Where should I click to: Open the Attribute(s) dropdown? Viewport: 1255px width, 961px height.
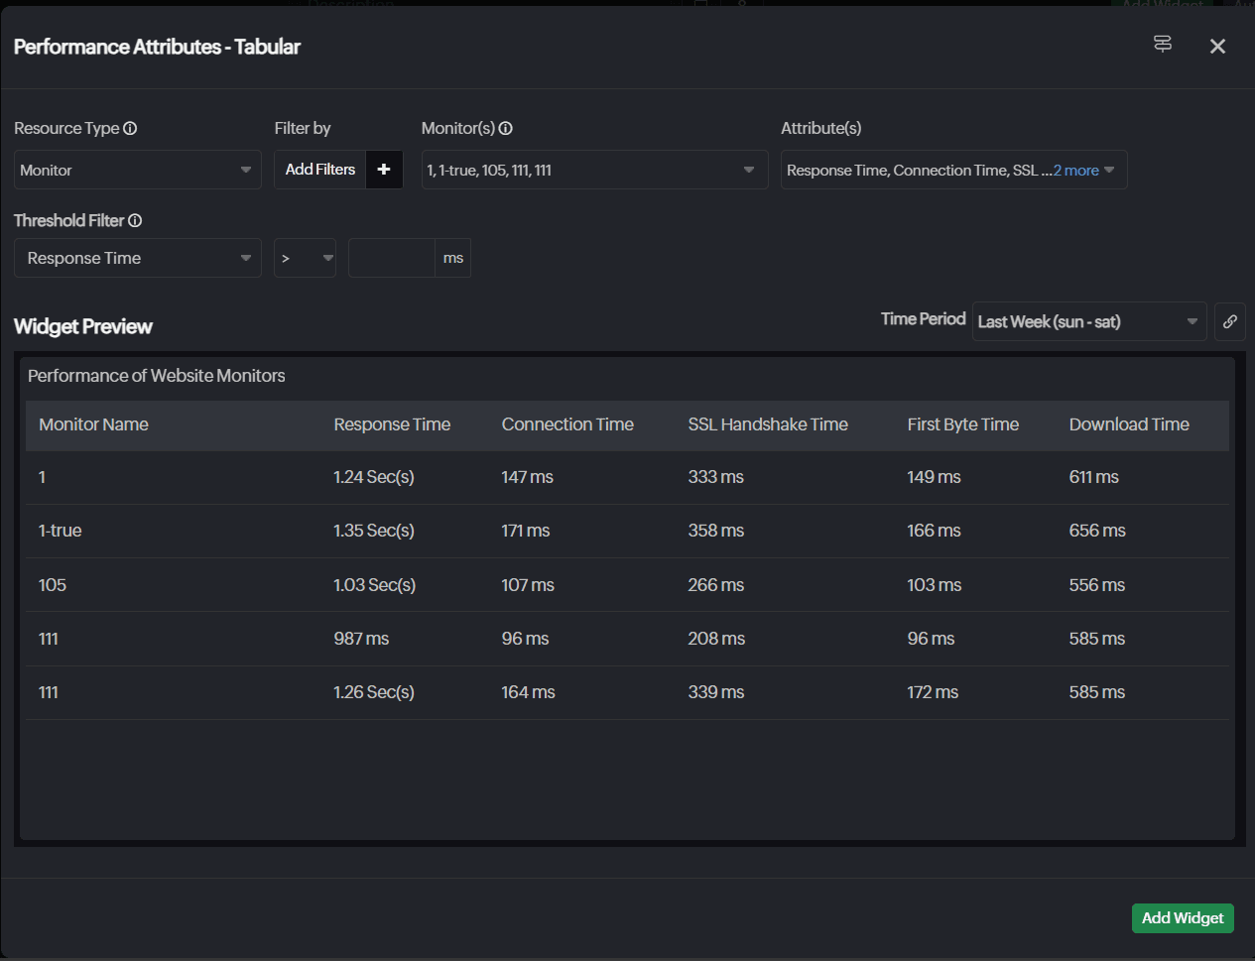913,171
